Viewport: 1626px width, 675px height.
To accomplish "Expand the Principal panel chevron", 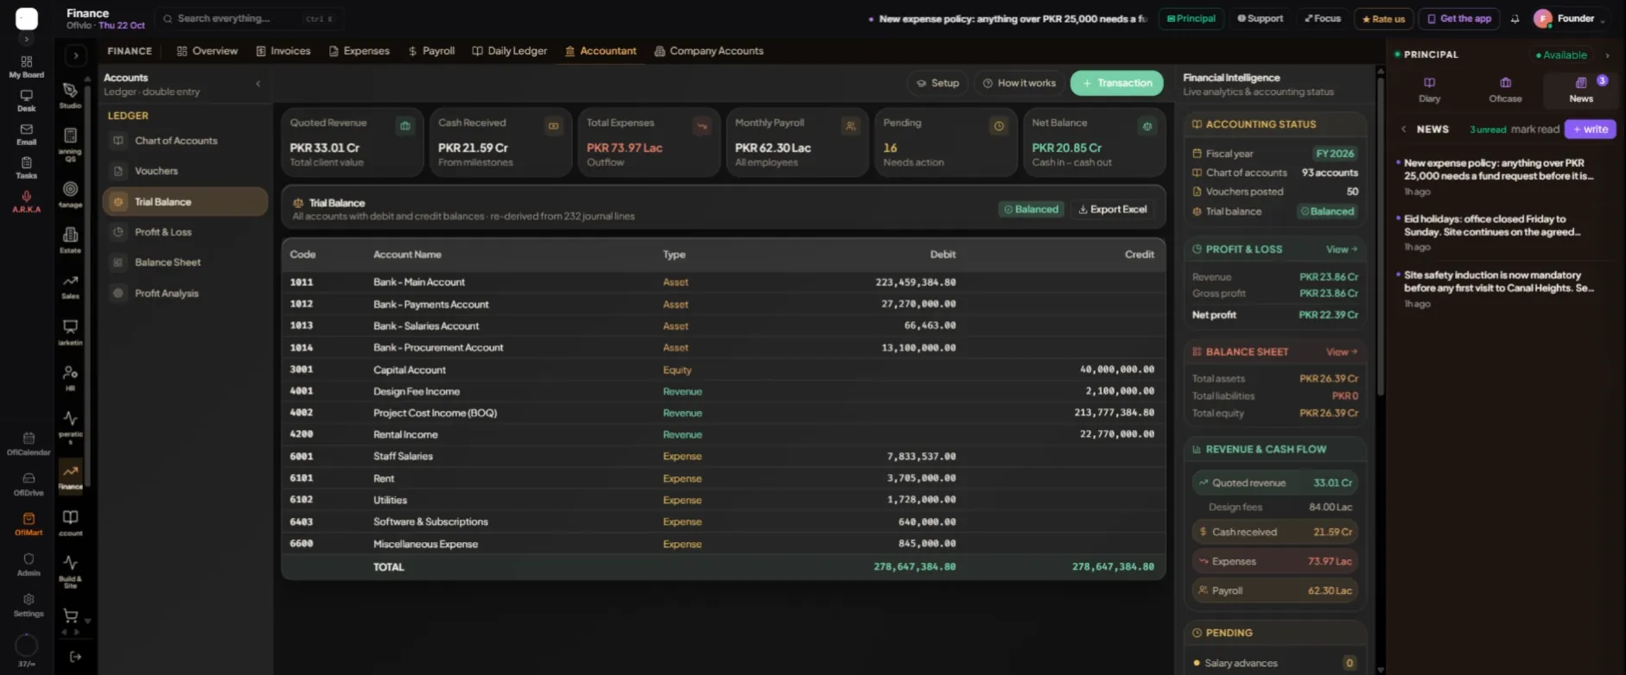I will click(x=1607, y=55).
